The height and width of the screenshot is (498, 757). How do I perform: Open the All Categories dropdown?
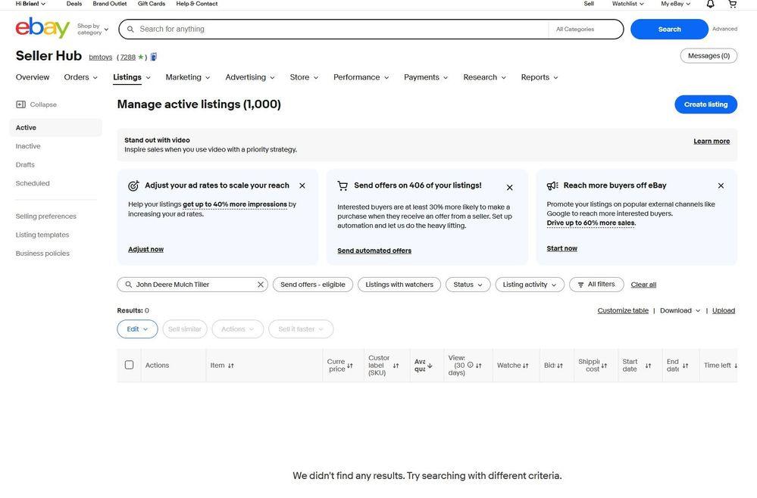(x=586, y=29)
